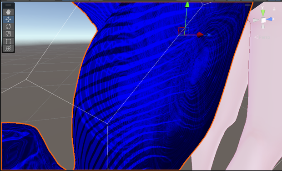Pick the Rect tool
Viewport: 282px width, 171px height.
tap(8, 41)
